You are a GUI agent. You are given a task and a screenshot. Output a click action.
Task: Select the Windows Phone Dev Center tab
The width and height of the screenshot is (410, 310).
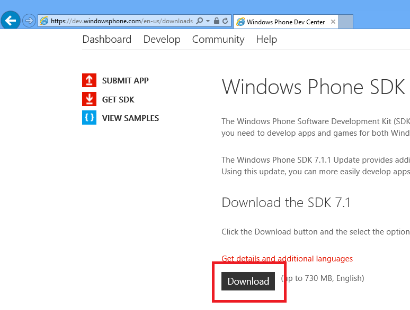(x=286, y=22)
